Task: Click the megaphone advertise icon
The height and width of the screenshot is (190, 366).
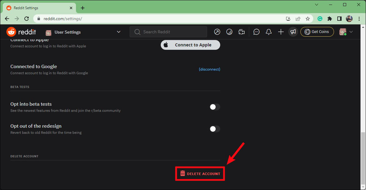Action: click(x=293, y=32)
